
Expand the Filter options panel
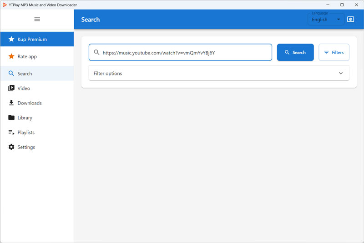pos(219,73)
